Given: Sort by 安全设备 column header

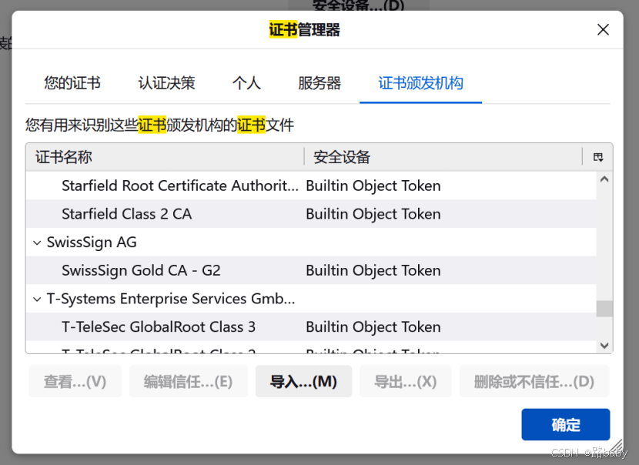Looking at the screenshot, I should pyautogui.click(x=443, y=157).
